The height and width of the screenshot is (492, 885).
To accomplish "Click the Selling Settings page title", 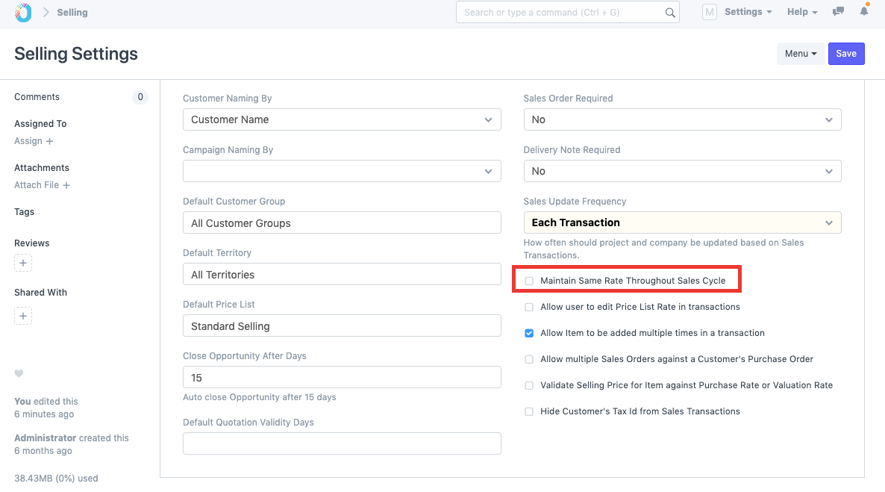I will [x=75, y=54].
